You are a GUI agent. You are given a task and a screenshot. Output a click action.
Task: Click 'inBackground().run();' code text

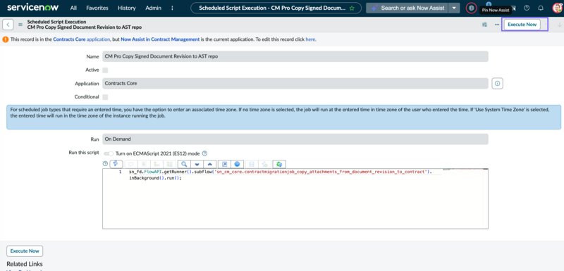tap(155, 178)
